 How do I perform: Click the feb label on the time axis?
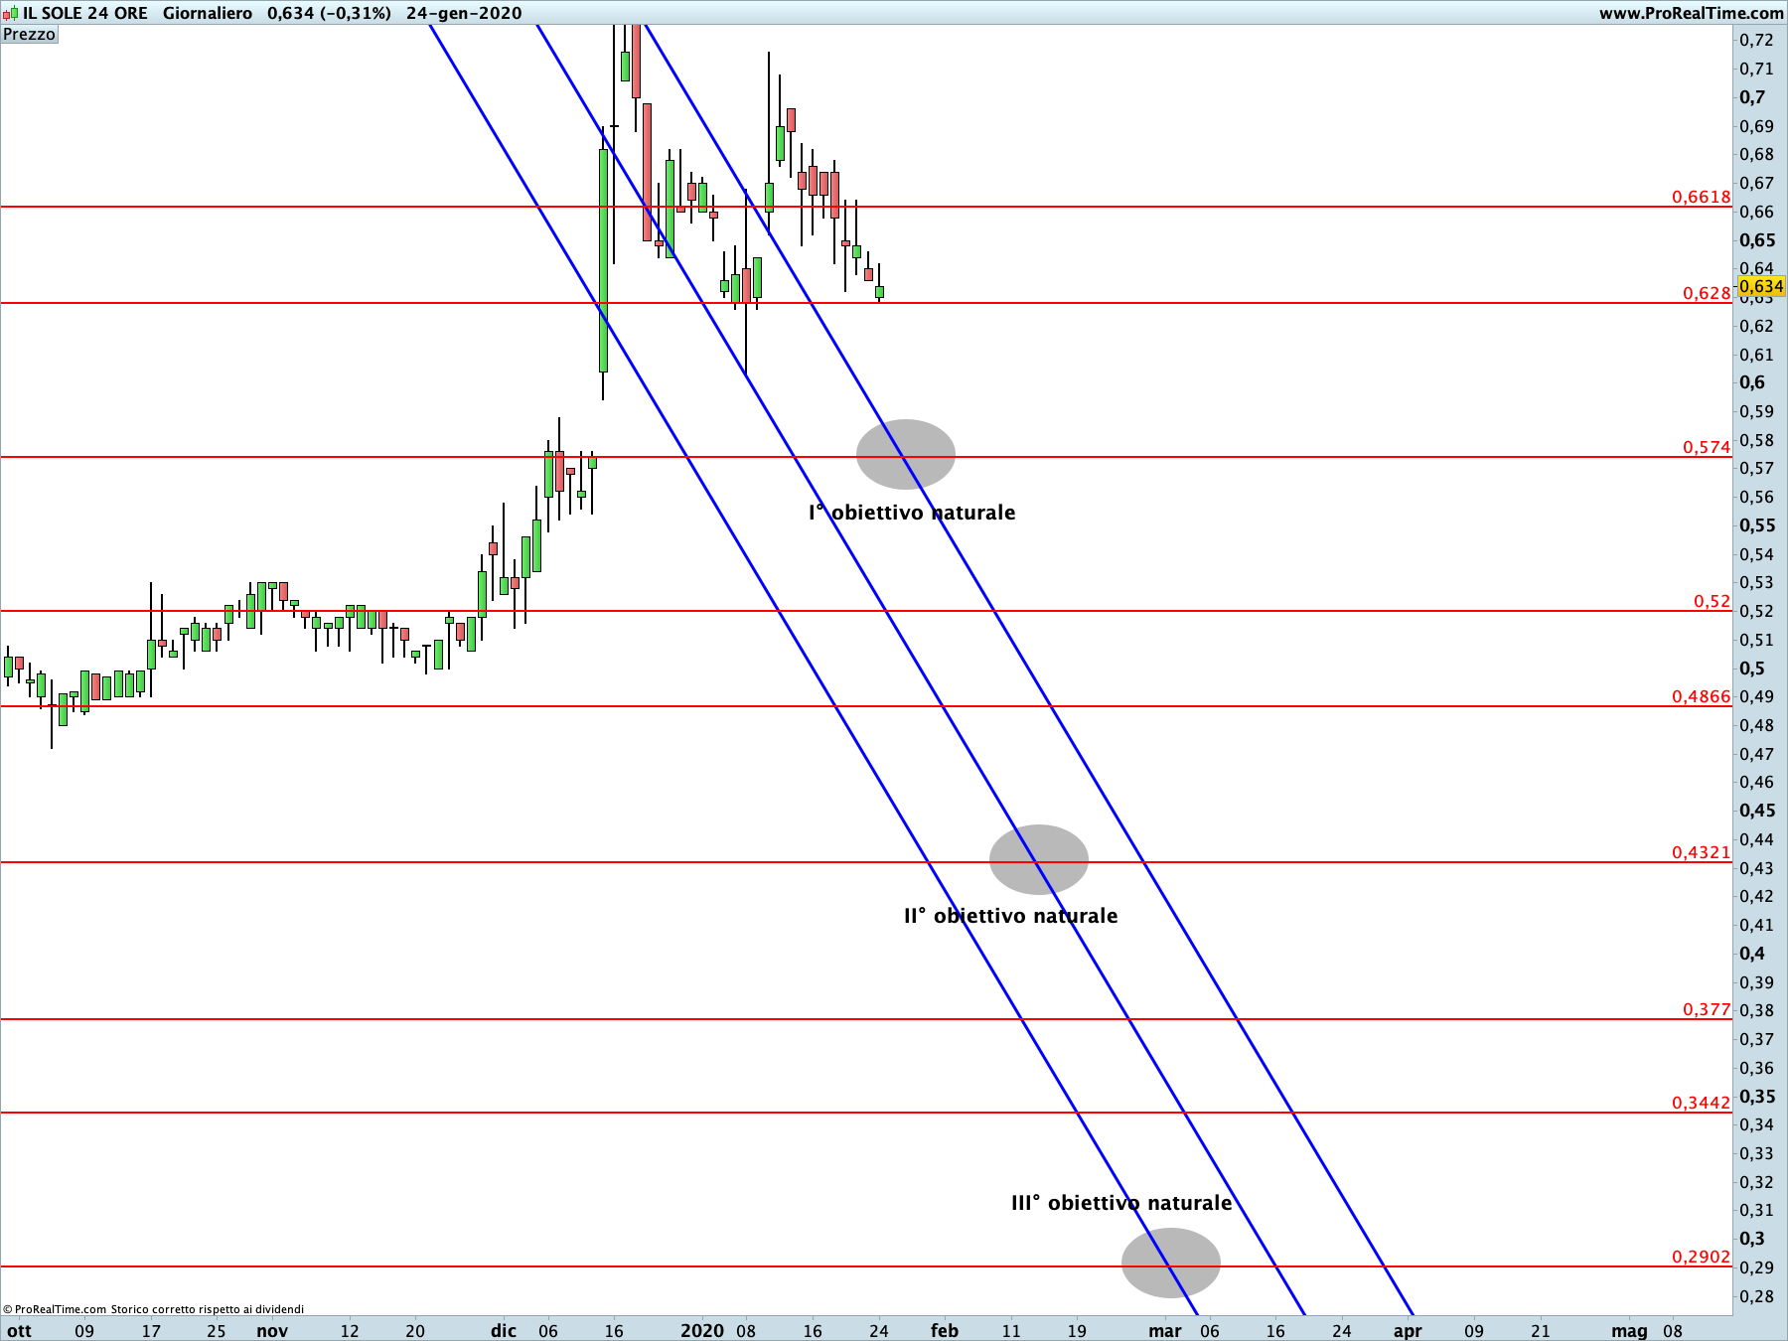(945, 1330)
